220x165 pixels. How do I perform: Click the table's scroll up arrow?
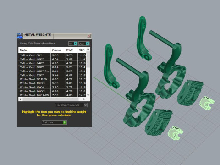pyautogui.click(x=88, y=49)
